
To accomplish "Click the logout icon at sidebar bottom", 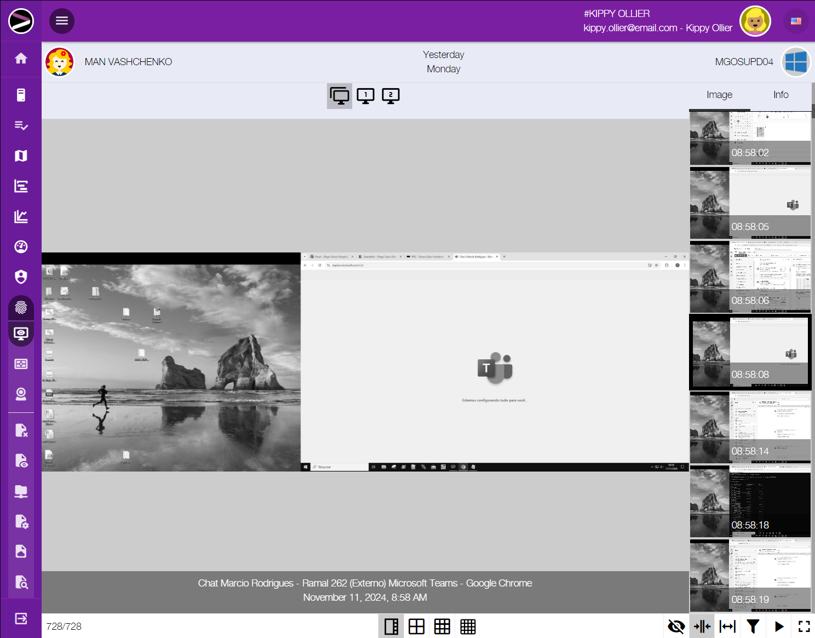I will (x=21, y=619).
